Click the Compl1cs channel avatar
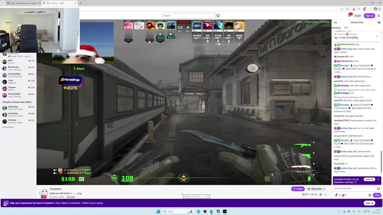The width and height of the screenshot is (383, 215). tap(44, 192)
